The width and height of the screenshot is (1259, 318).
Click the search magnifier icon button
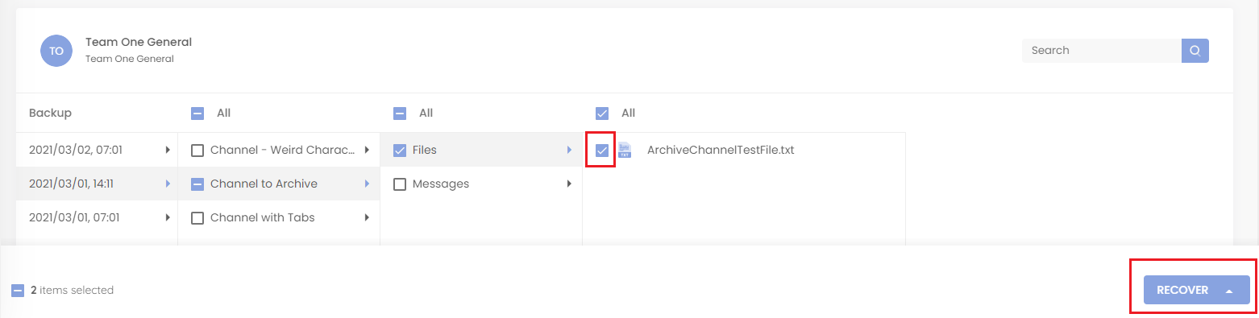point(1195,50)
